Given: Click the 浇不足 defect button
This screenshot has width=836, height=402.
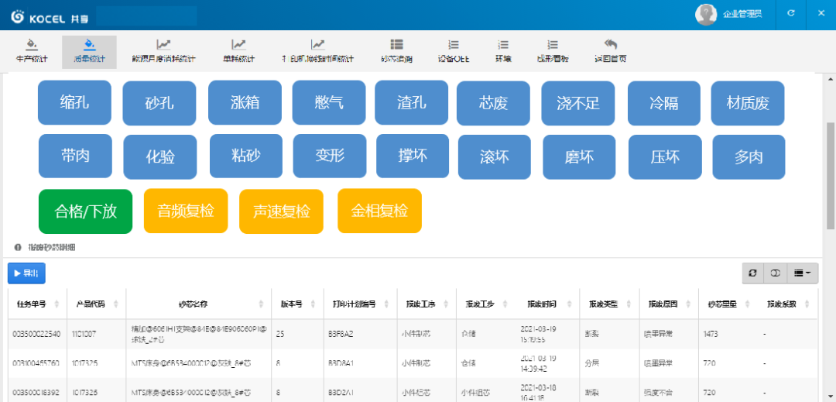Looking at the screenshot, I should click(x=578, y=104).
